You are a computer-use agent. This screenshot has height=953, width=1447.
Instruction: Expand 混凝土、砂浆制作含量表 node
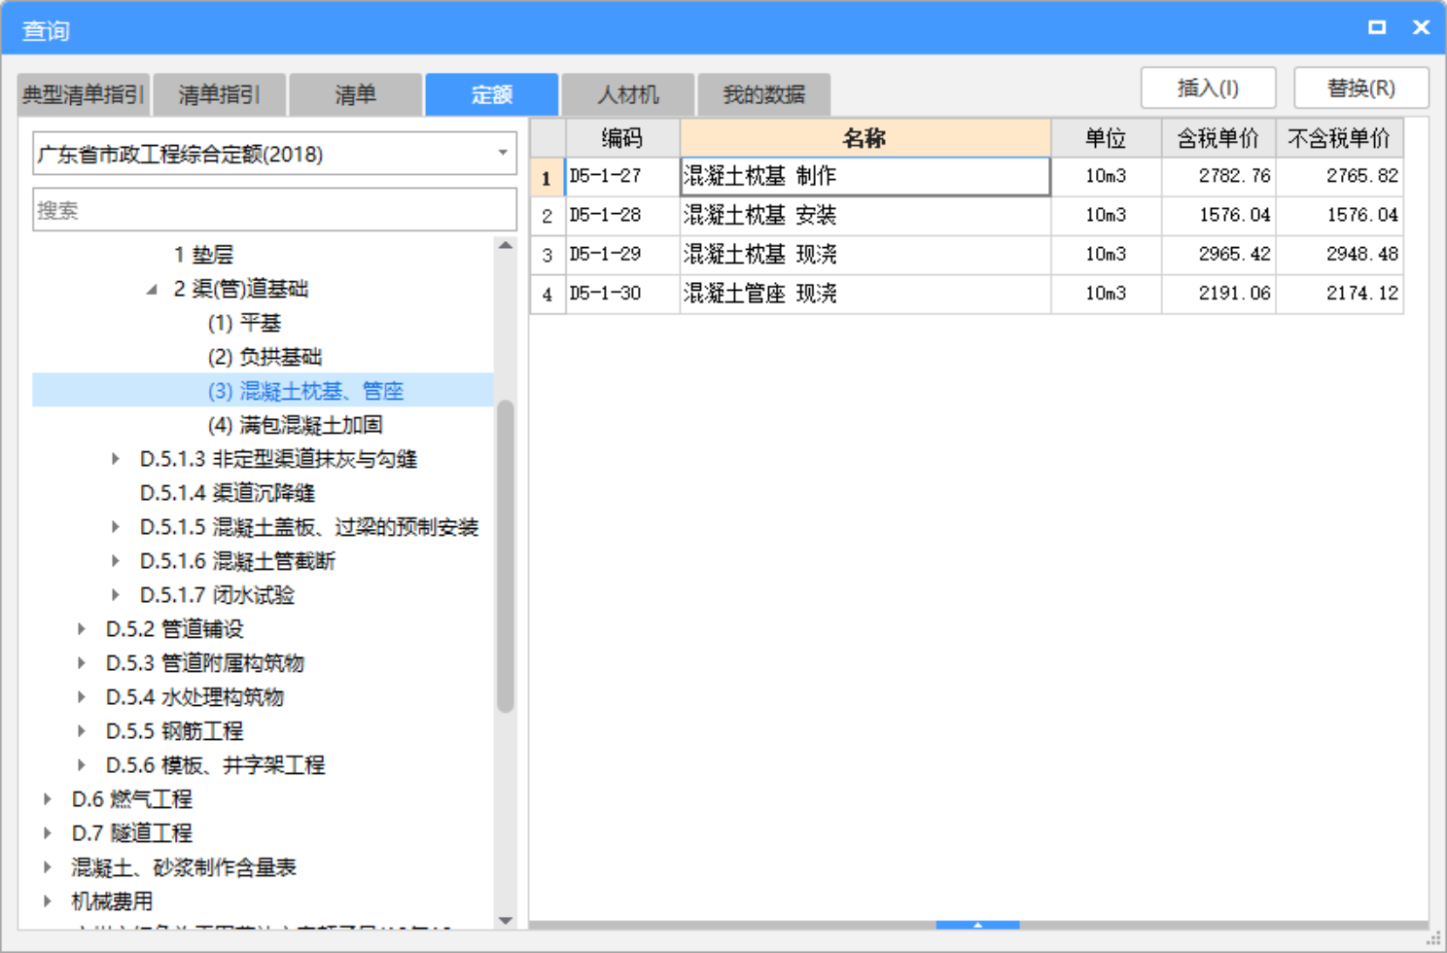[x=48, y=867]
